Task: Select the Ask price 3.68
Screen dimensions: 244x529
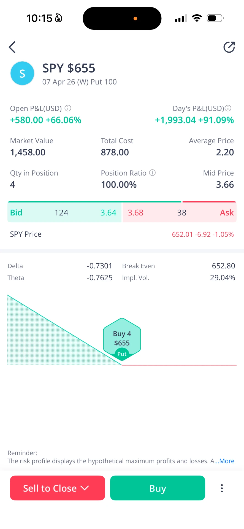Action: coord(135,213)
